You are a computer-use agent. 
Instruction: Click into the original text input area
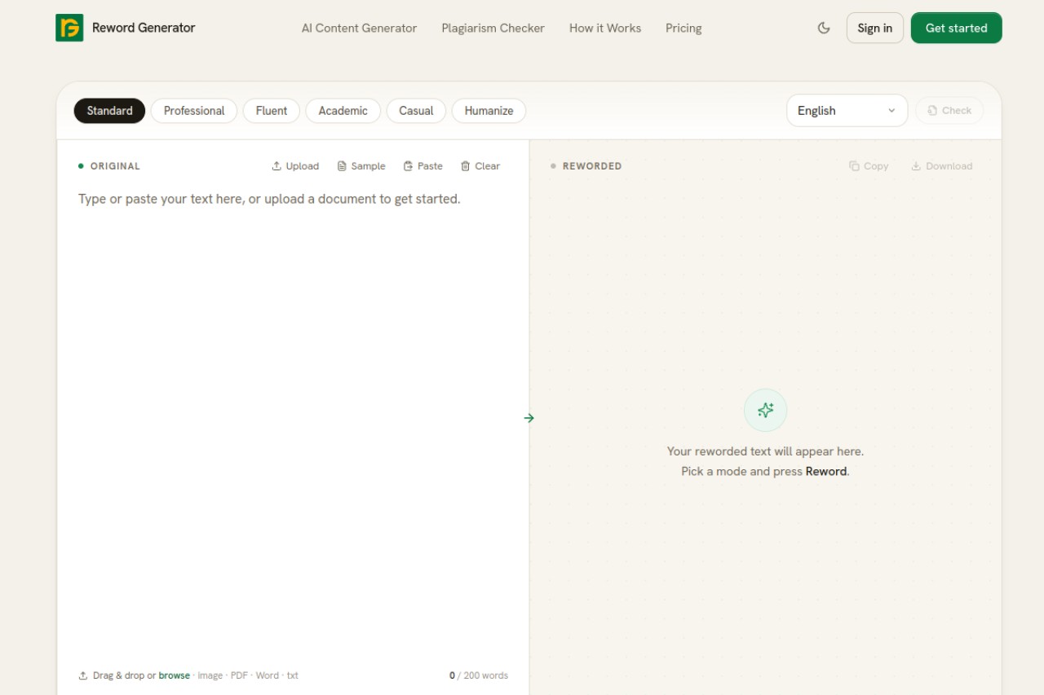pyautogui.click(x=293, y=424)
